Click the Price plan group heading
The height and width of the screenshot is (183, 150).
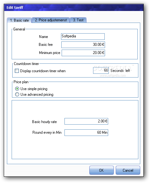tap(21, 82)
